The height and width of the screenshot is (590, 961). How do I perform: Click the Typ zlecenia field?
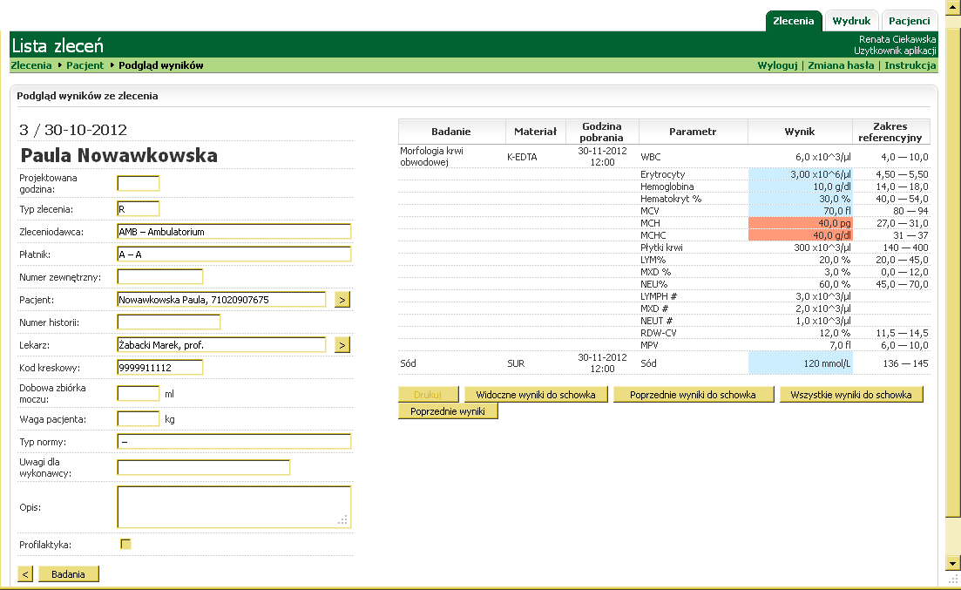click(139, 209)
